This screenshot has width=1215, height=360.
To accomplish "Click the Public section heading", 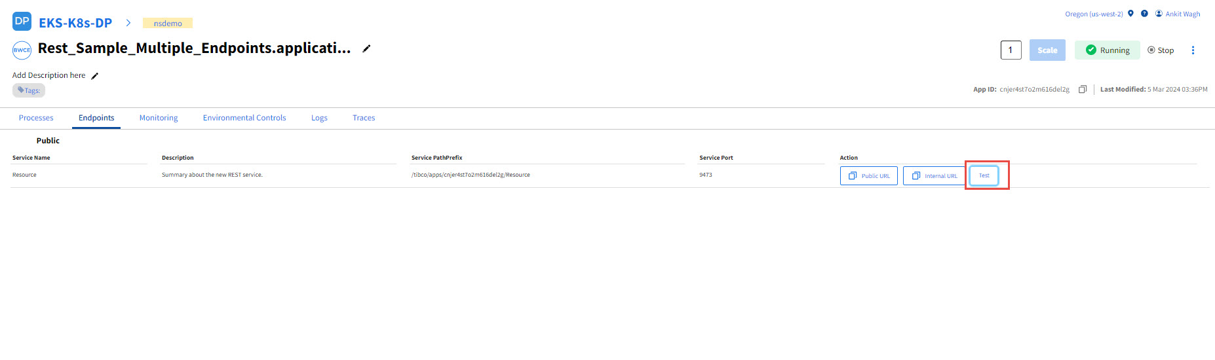I will (x=48, y=141).
